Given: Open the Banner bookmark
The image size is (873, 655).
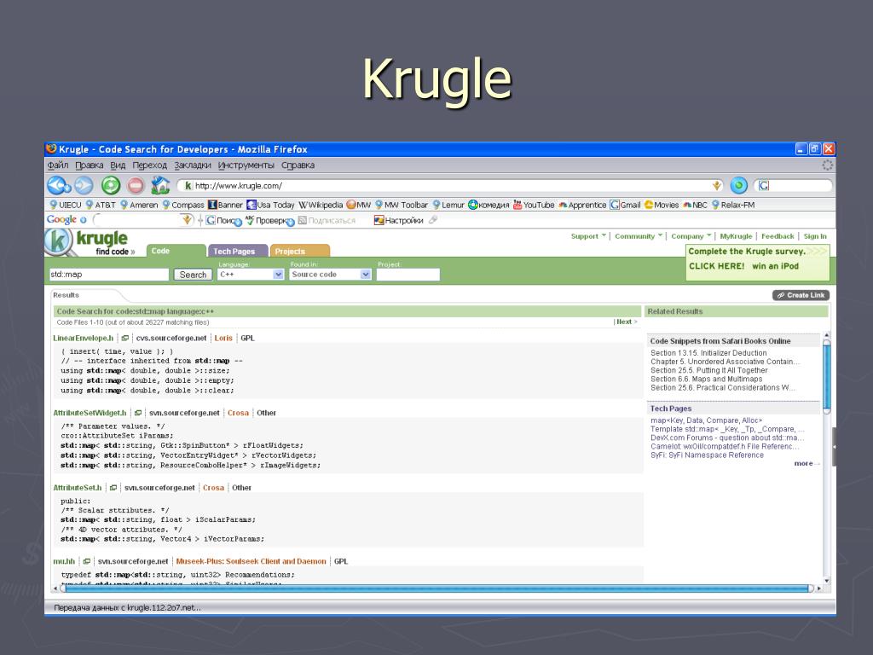Looking at the screenshot, I should pyautogui.click(x=225, y=205).
